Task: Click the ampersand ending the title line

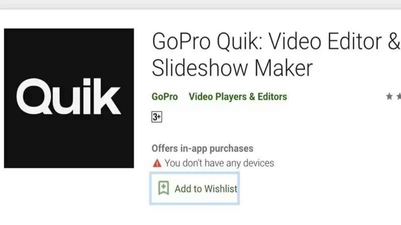Action: [394, 41]
